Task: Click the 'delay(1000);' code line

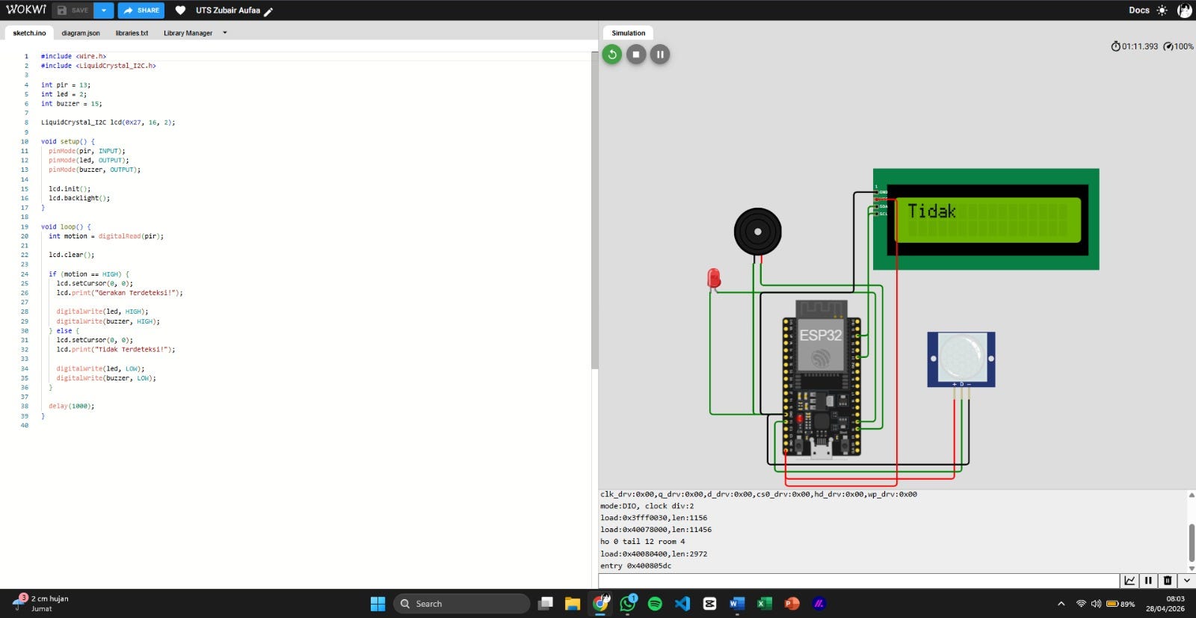Action: pyautogui.click(x=72, y=406)
